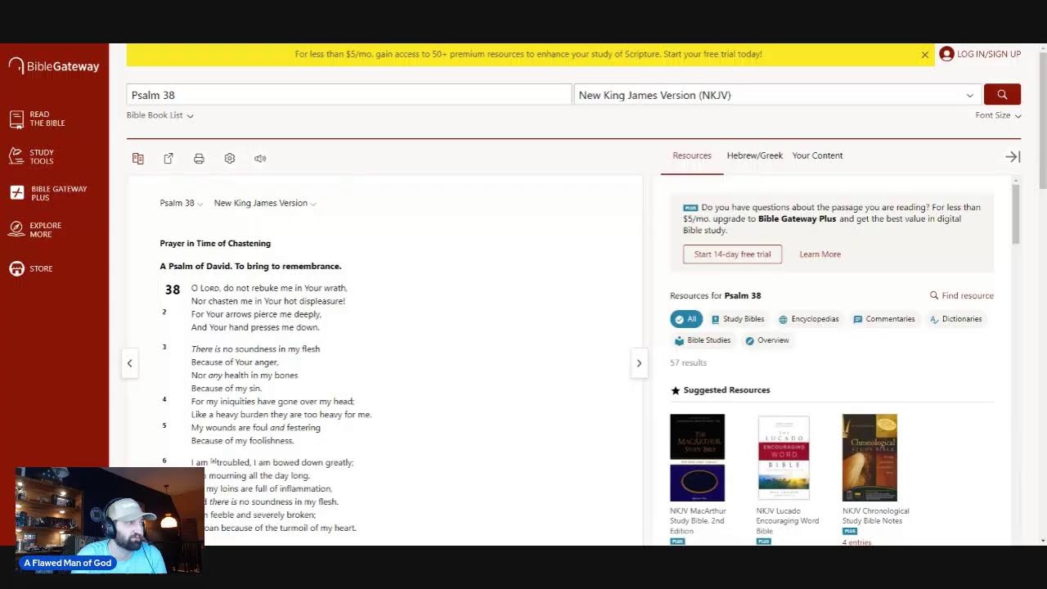The height and width of the screenshot is (589, 1047).
Task: Click the user account icon
Action: [x=946, y=54]
